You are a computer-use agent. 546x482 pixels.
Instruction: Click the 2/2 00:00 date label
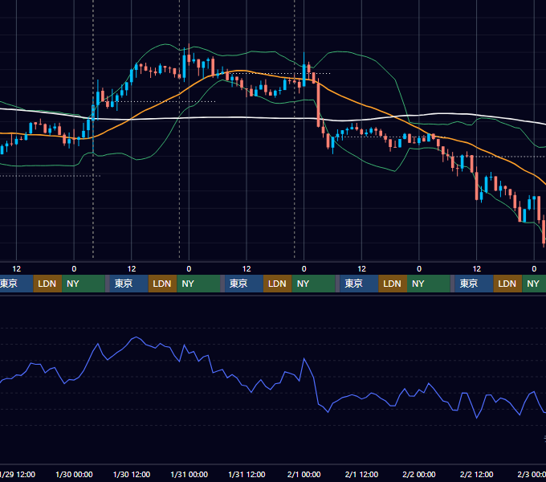tap(419, 474)
